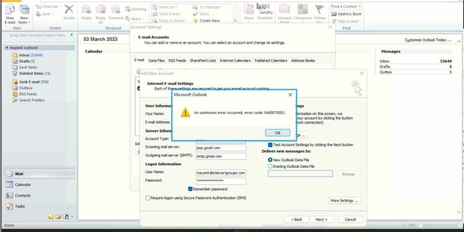
Task: Click the Folder List icon at pane bottom
Action: coord(58,217)
